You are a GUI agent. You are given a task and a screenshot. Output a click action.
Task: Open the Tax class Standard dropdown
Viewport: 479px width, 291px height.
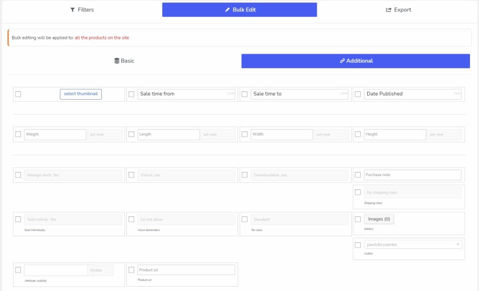pos(299,220)
